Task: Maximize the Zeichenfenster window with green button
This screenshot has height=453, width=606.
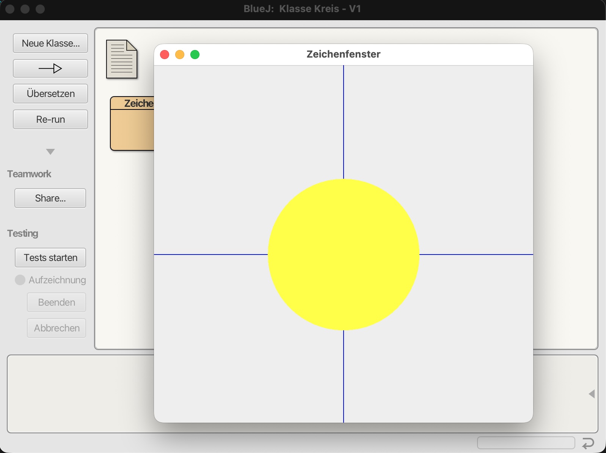Action: (x=195, y=55)
